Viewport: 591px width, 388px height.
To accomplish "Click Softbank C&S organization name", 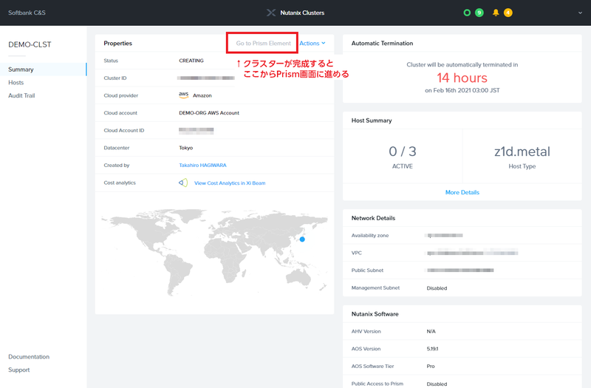I will coord(27,13).
